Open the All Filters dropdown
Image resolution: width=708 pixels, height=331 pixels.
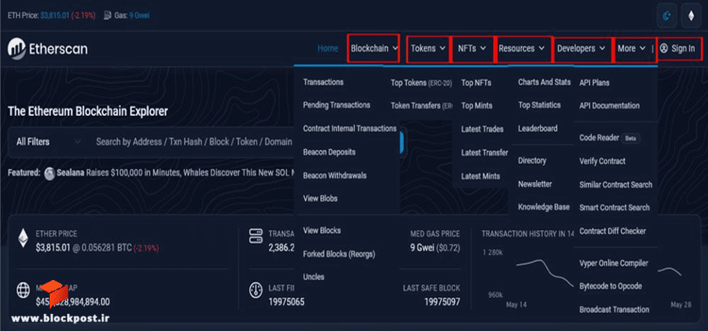[48, 142]
